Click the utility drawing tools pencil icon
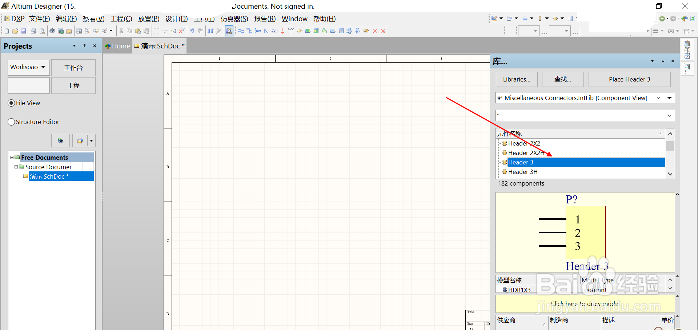This screenshot has height=330, width=698. 494,19
